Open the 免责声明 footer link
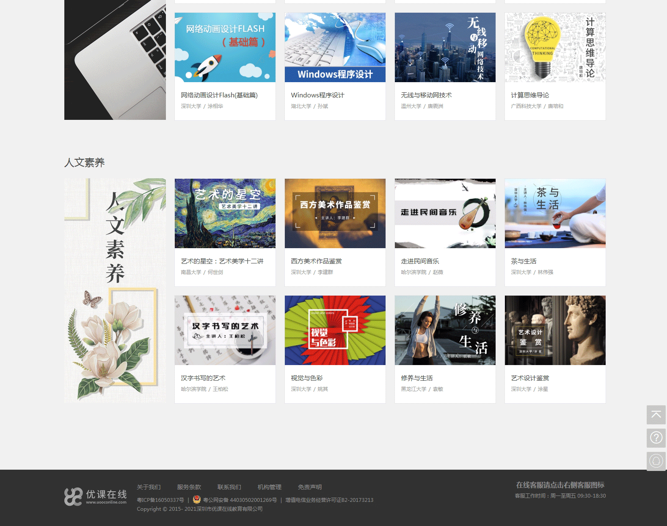 pos(309,487)
